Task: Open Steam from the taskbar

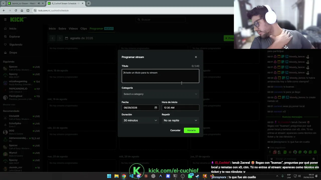Action: point(197,176)
